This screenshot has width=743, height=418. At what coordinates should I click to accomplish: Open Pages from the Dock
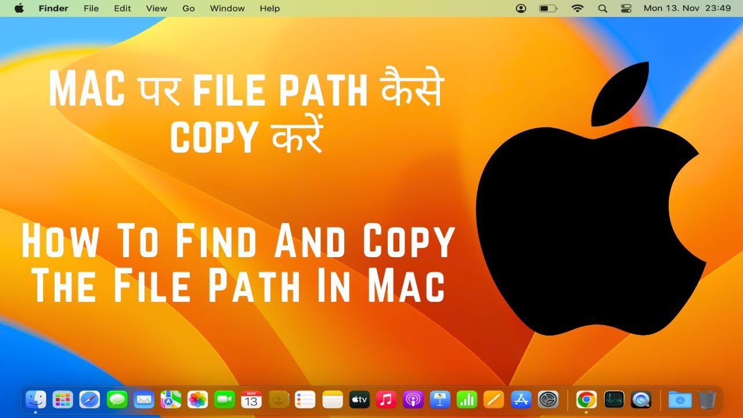[x=494, y=399]
